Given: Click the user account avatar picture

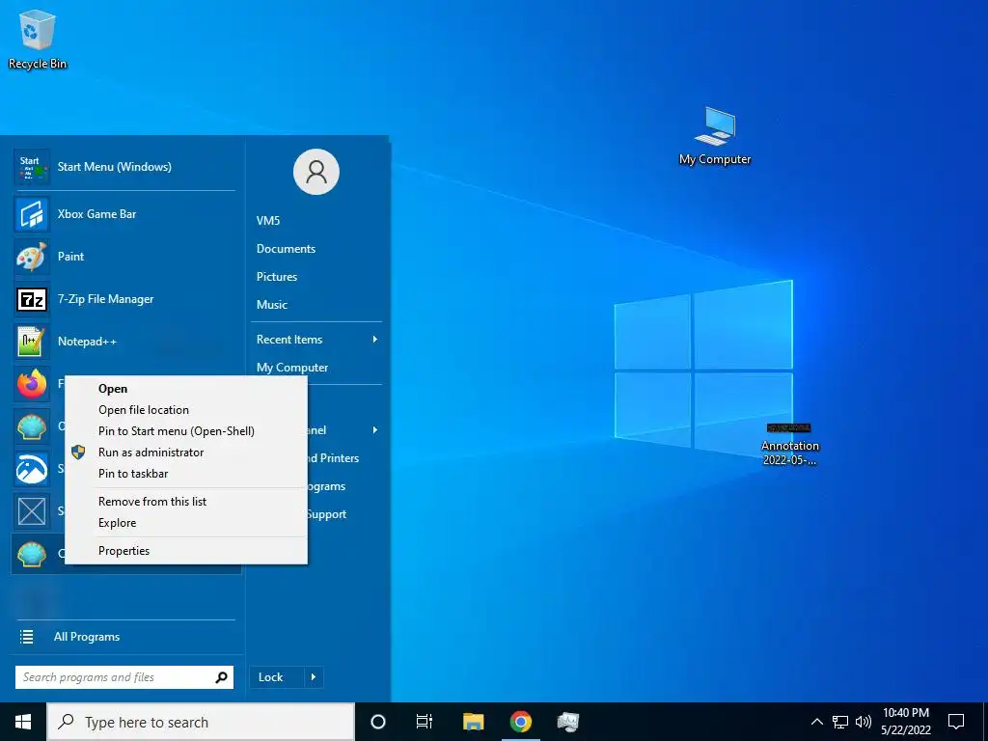Looking at the screenshot, I should tap(316, 172).
